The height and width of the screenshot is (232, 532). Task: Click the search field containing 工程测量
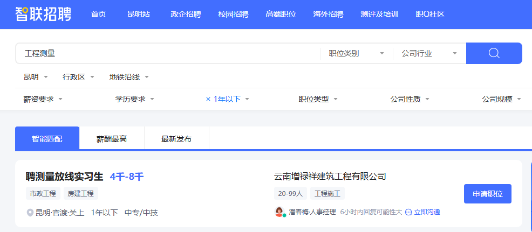click(167, 53)
